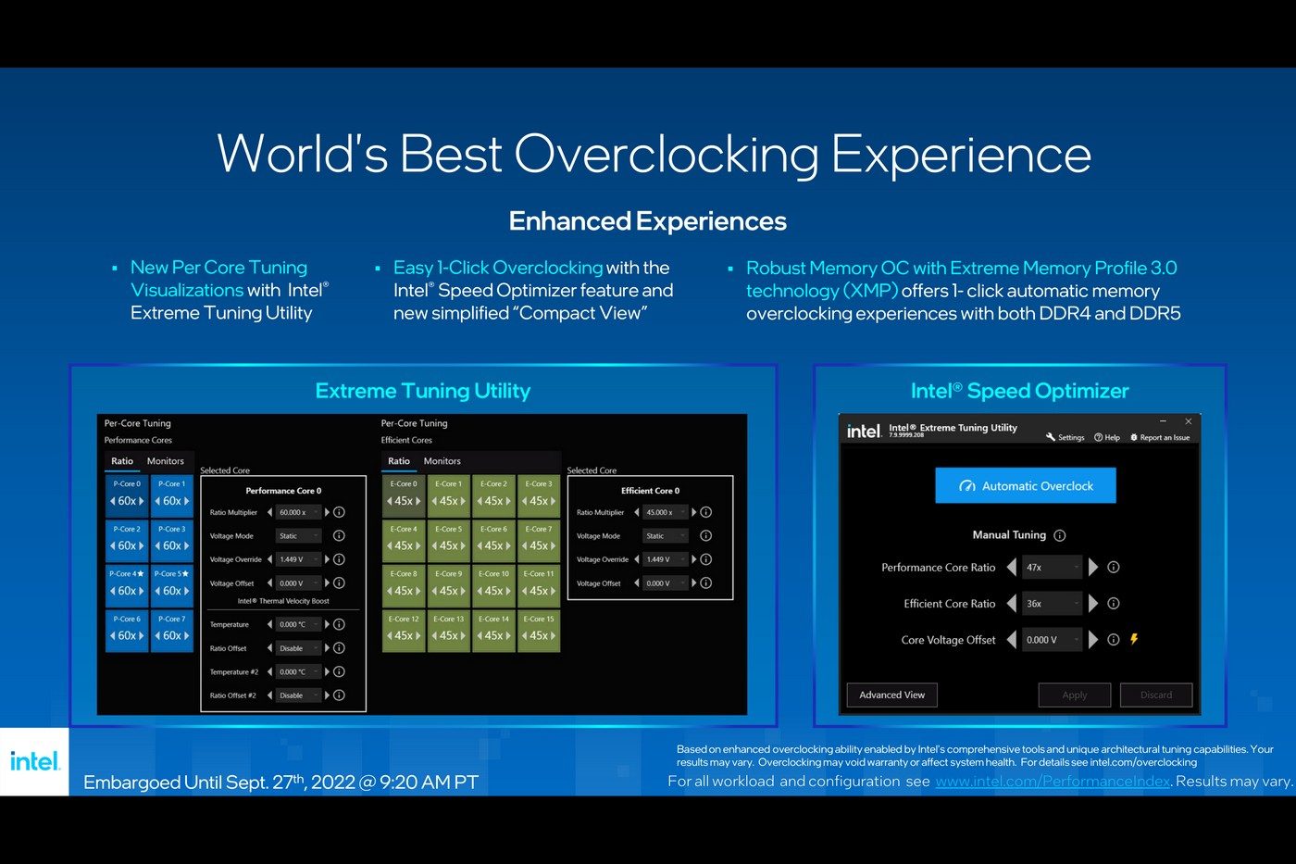The width and height of the screenshot is (1296, 864).
Task: Open info for Performance Core 0 Ratio Multiplier
Action: click(x=339, y=512)
